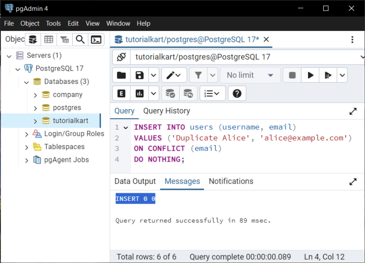Switch to the Query History tab

coord(167,111)
